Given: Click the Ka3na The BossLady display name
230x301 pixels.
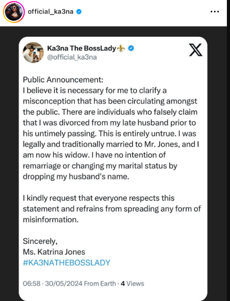Looking at the screenshot, I should click(x=82, y=48).
